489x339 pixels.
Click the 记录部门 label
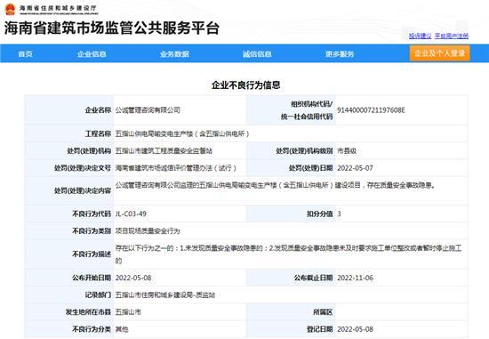point(98,295)
